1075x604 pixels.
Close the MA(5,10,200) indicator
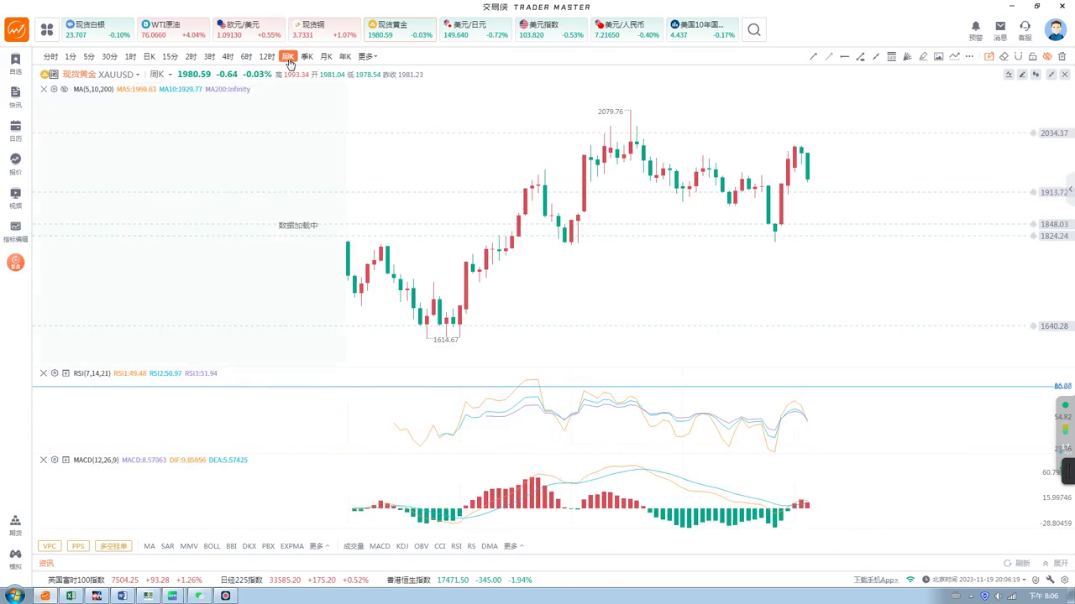point(44,89)
